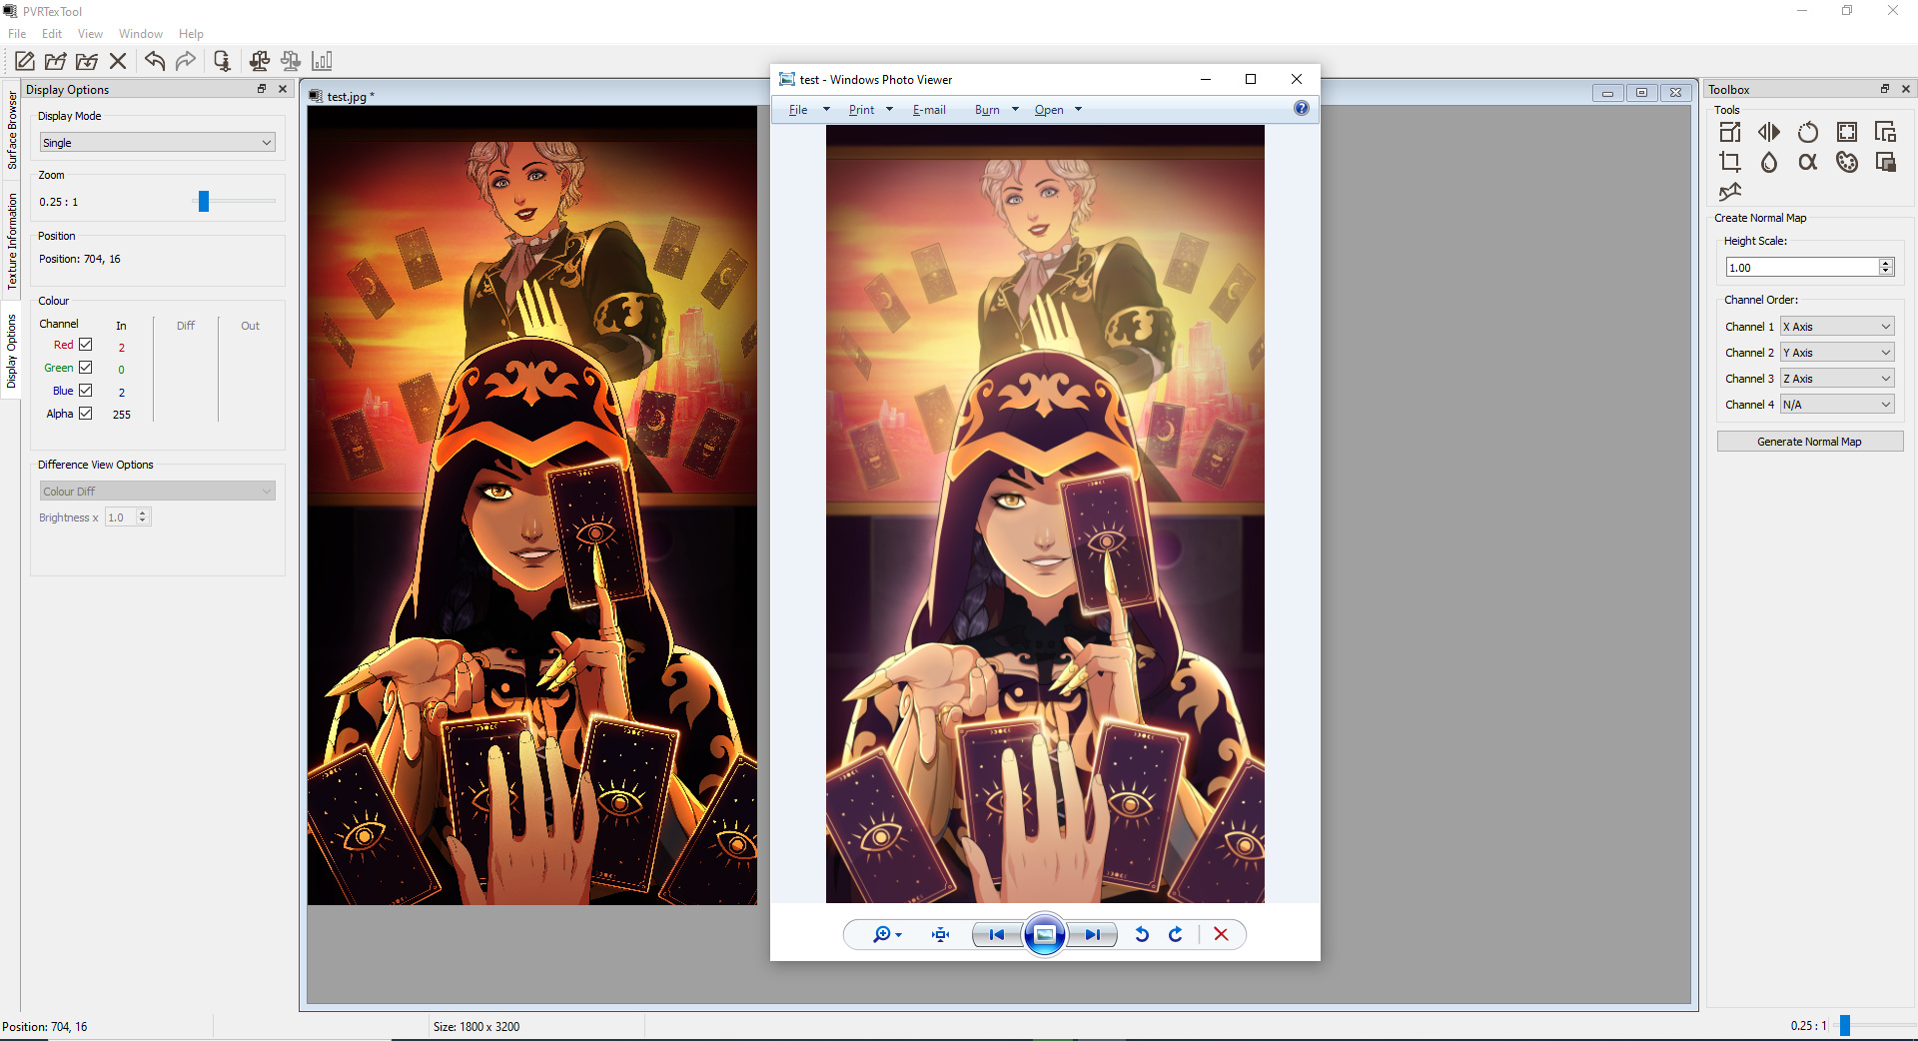The width and height of the screenshot is (1918, 1041).
Task: Rotate counterclockwise in Photo Viewer
Action: tap(1142, 934)
